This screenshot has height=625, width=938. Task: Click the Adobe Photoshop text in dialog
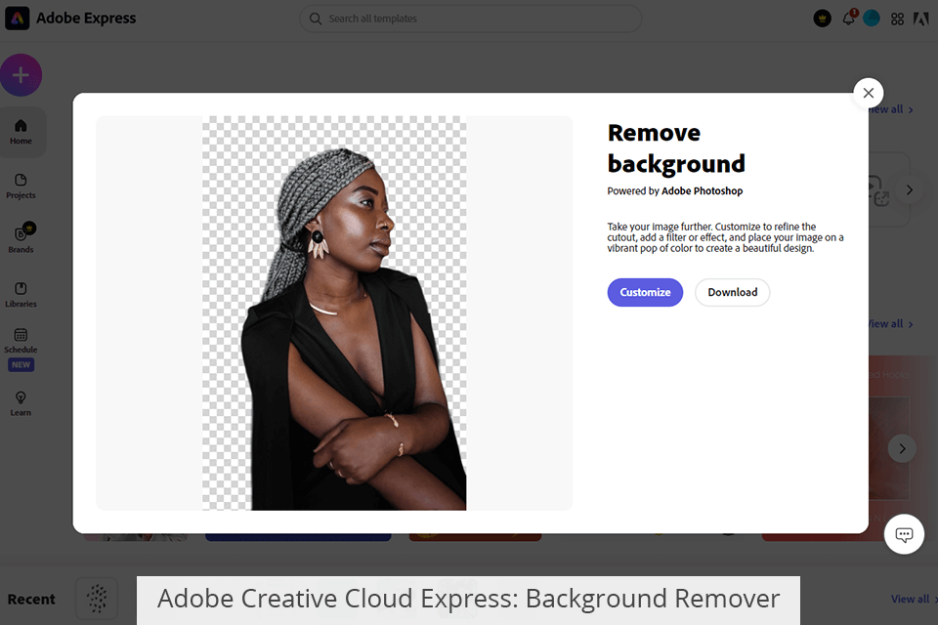702,190
